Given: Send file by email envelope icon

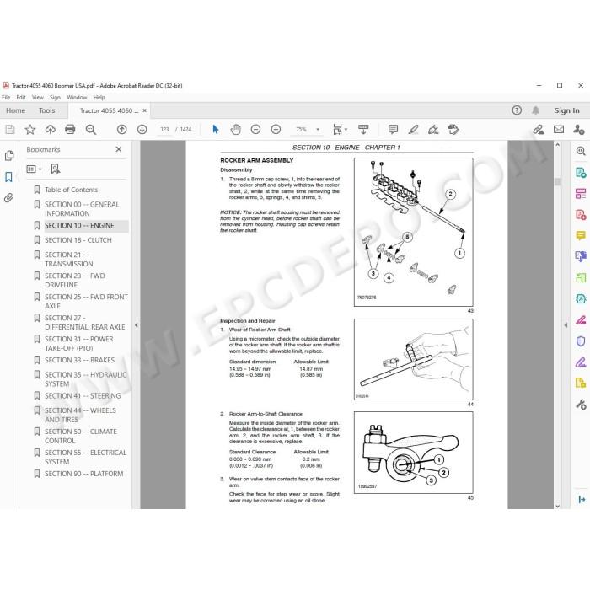Looking at the screenshot, I should point(559,130).
